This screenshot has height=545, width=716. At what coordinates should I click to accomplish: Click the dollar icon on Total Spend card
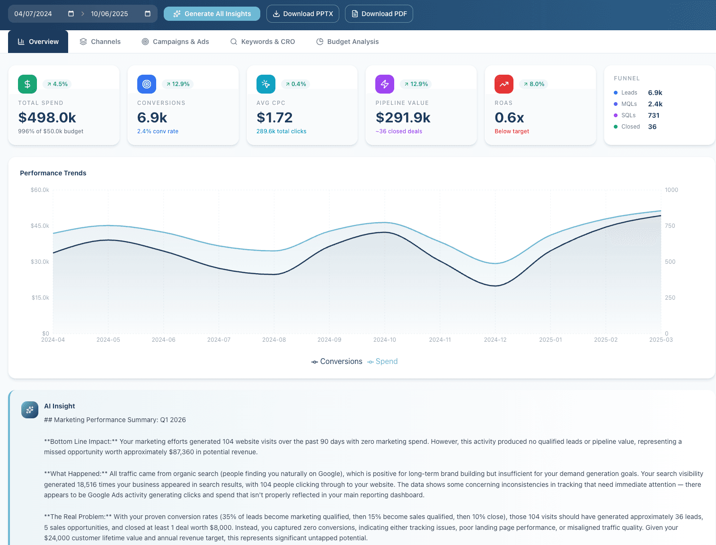pos(27,84)
